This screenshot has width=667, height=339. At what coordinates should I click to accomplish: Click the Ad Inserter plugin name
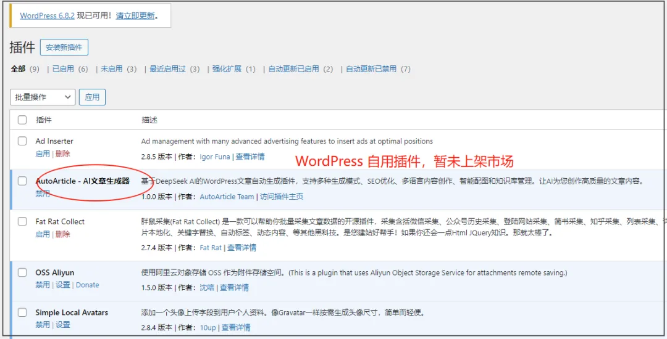tap(54, 141)
